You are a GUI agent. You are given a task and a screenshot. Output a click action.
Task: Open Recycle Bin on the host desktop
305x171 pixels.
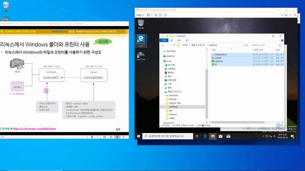(6, 6)
